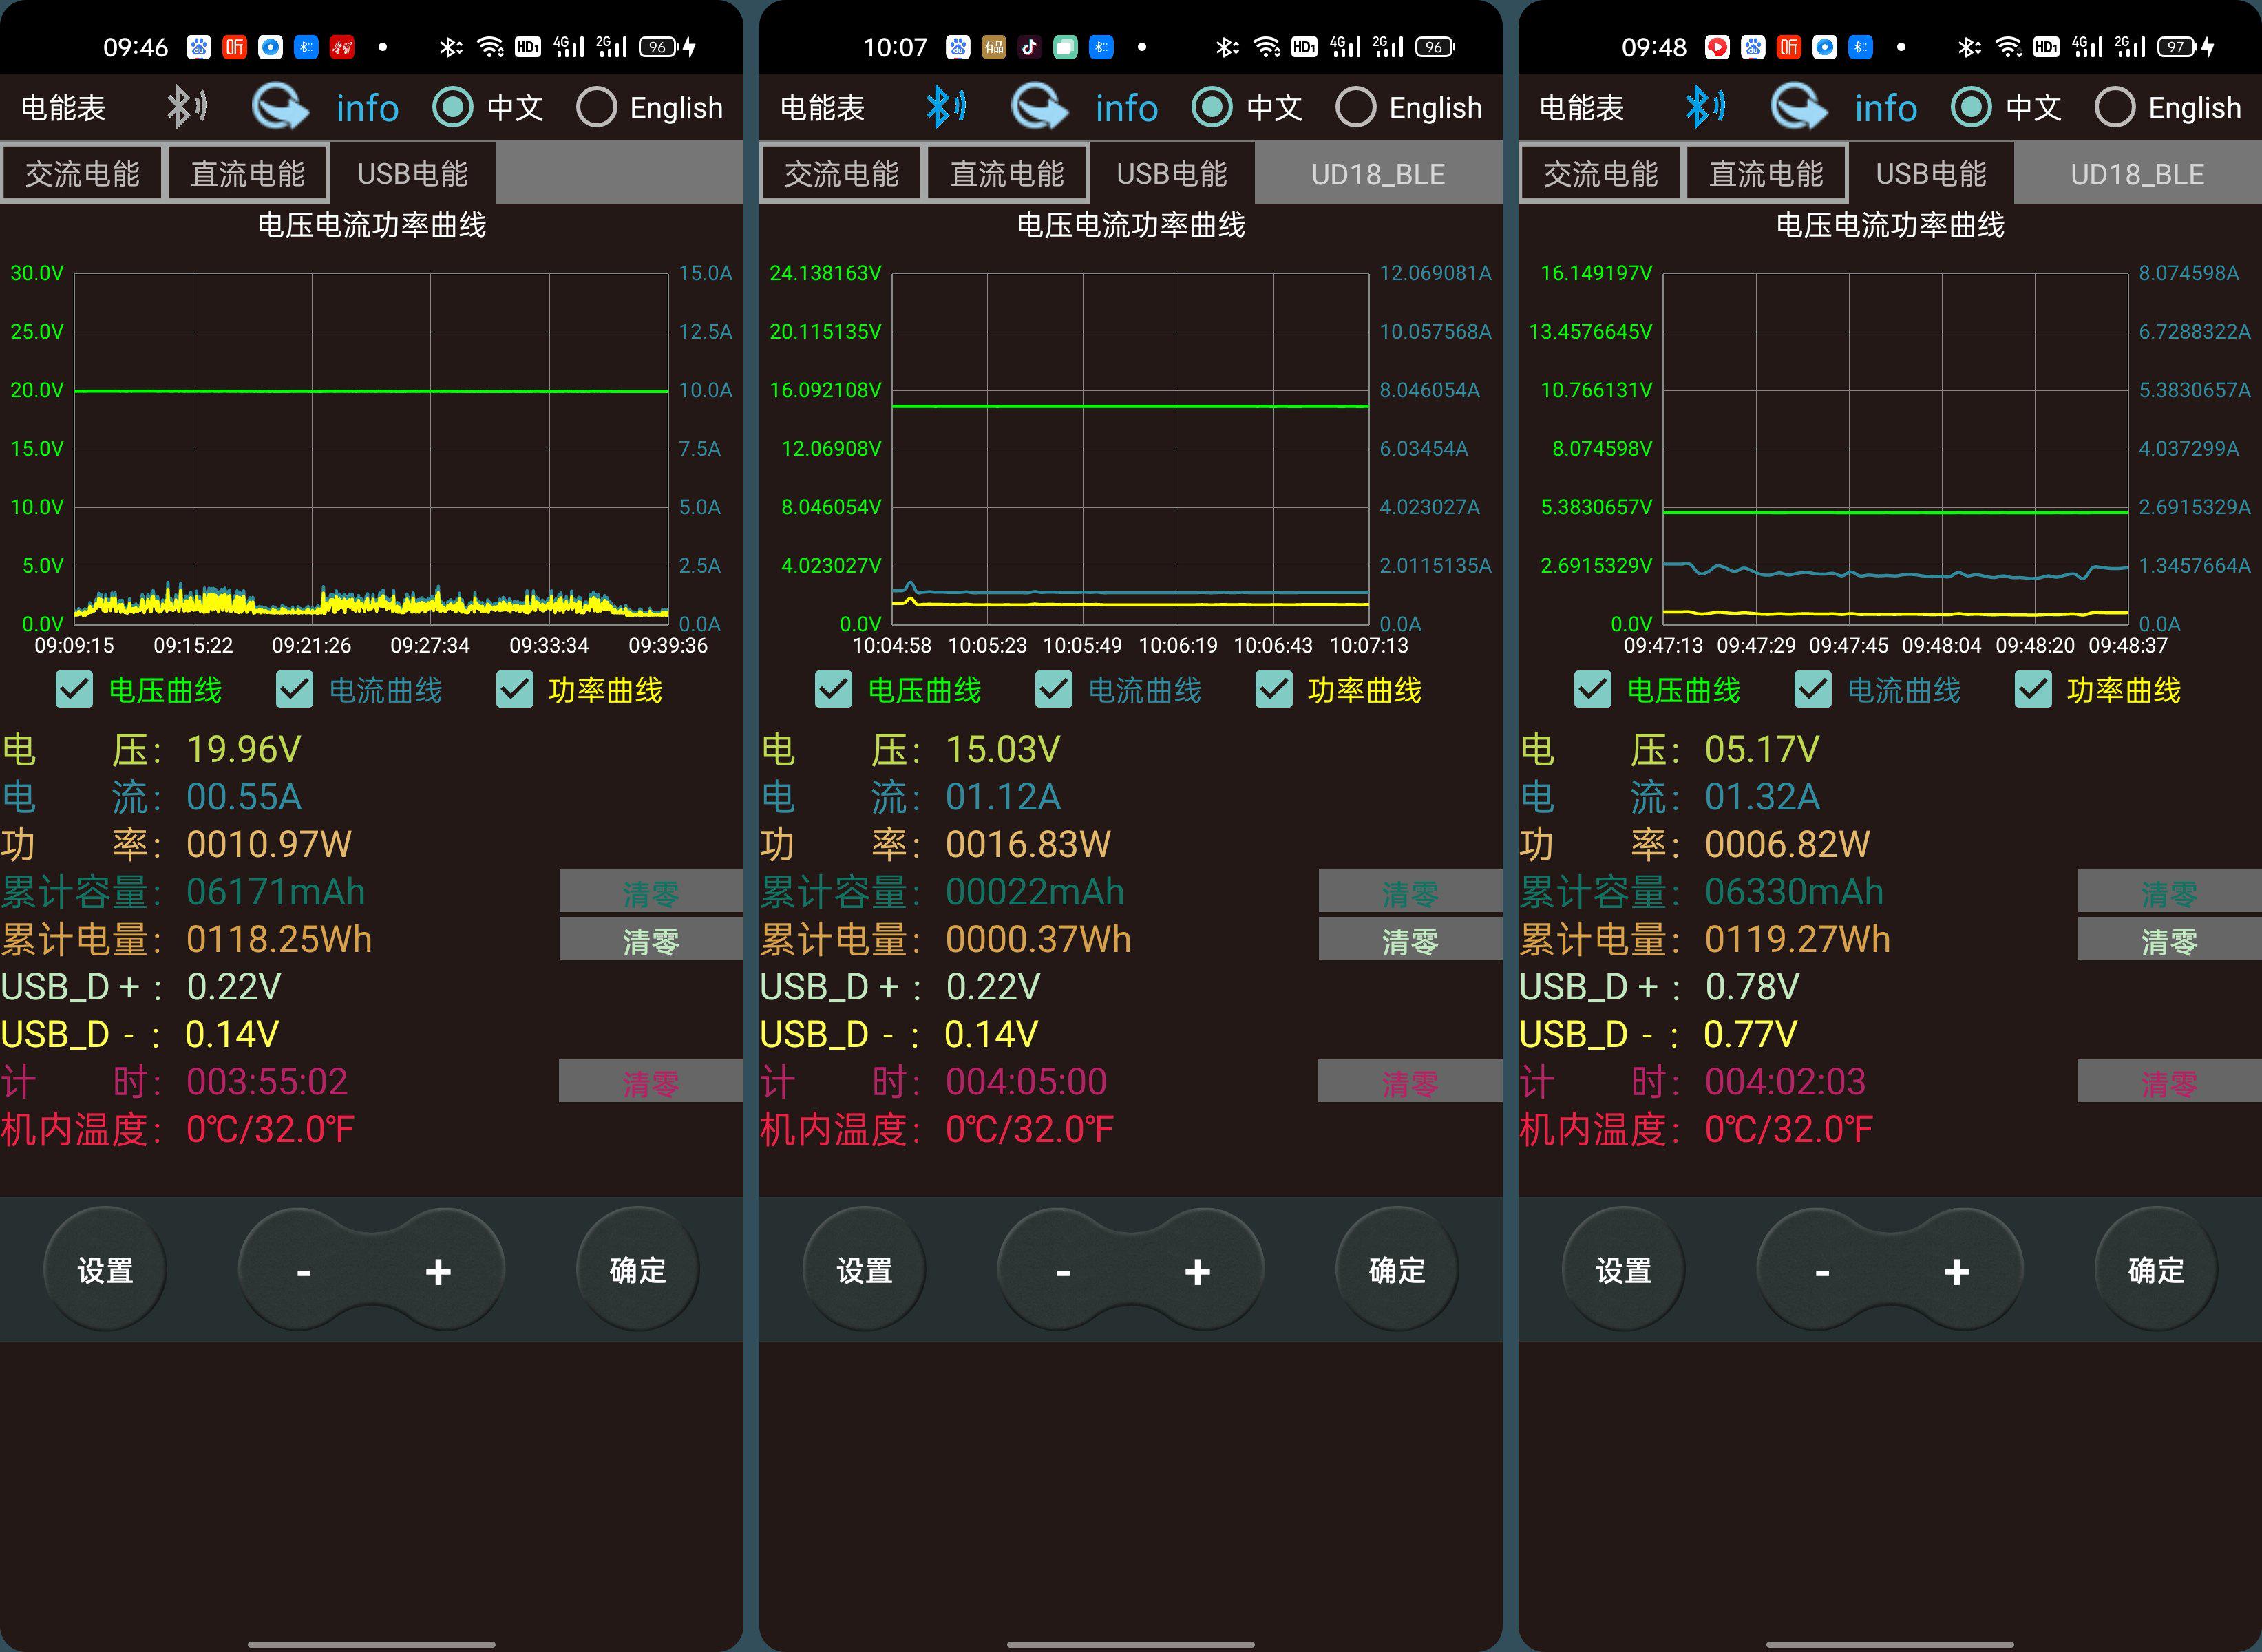Viewport: 2262px width, 1652px height.
Task: Select the 中文 radio button in the middle screen
Action: click(1212, 107)
